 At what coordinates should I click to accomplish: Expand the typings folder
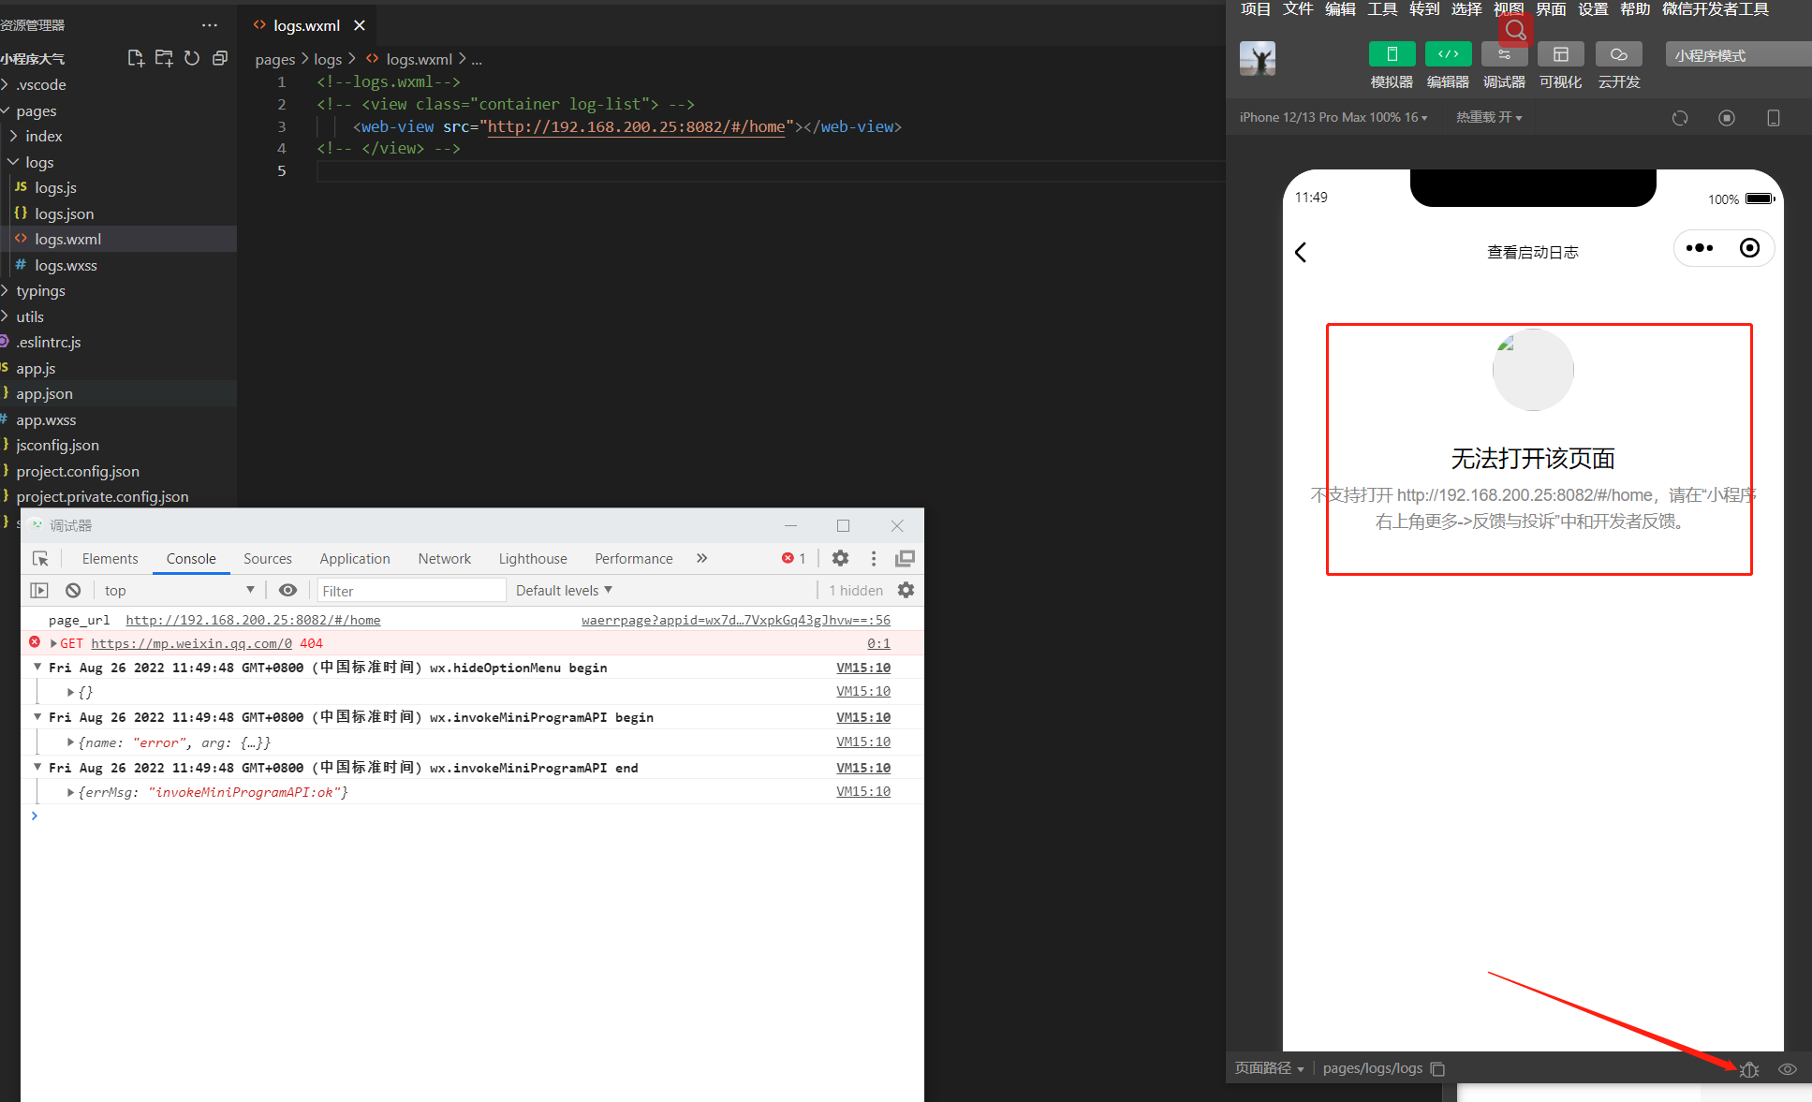point(40,290)
